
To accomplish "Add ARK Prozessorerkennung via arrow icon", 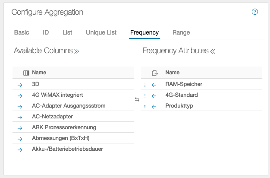I will 19,128.
